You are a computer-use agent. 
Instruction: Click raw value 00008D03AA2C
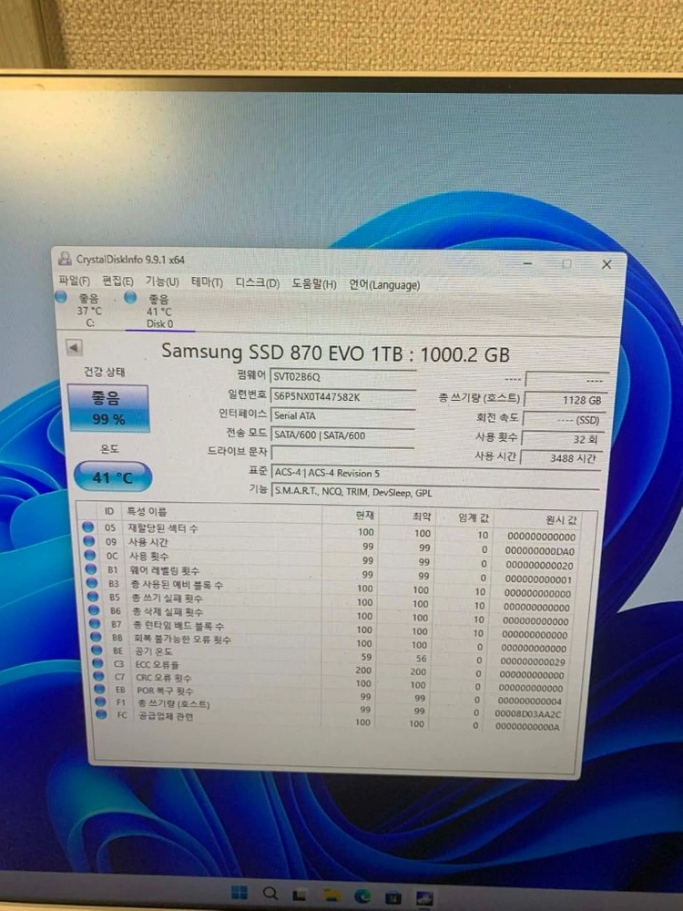coord(528,713)
